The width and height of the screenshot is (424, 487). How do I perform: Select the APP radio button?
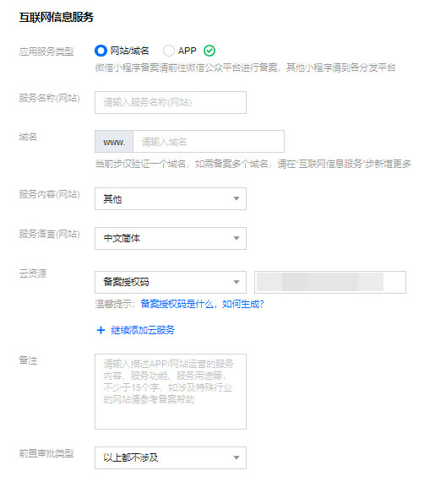tap(169, 51)
